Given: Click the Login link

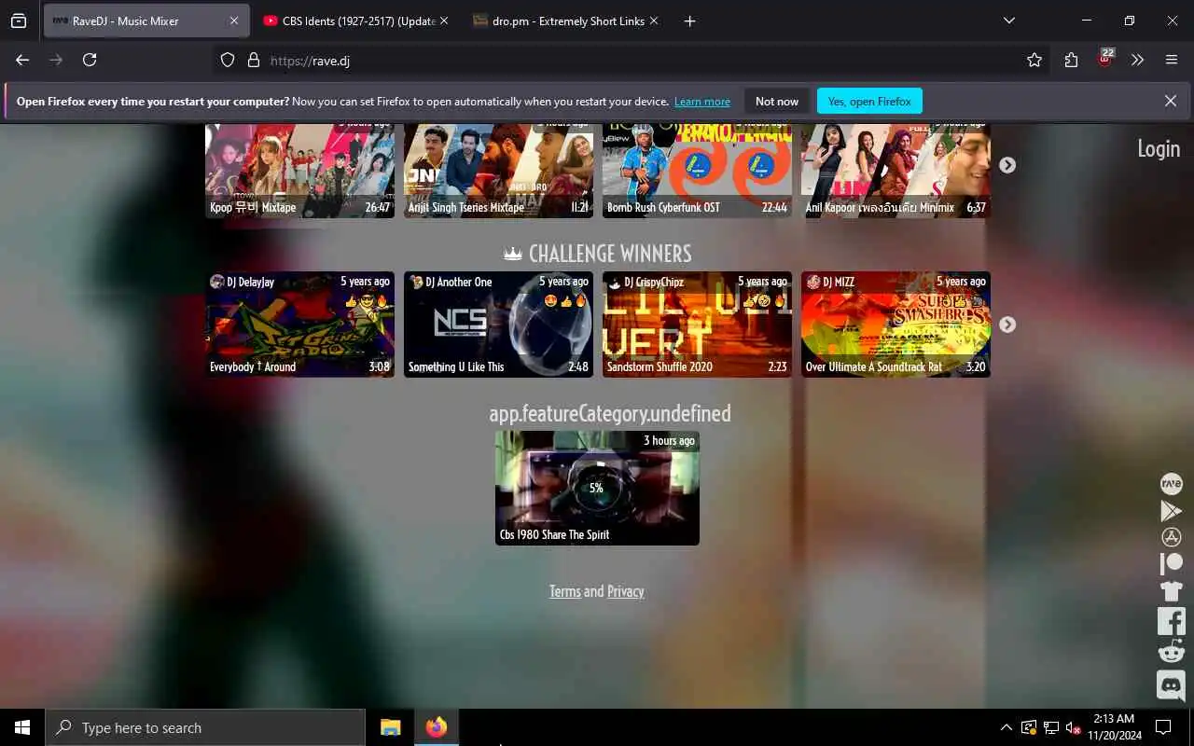Looking at the screenshot, I should [1159, 148].
